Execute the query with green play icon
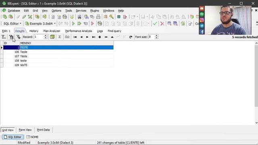This screenshot has width=258, height=145. [73, 24]
